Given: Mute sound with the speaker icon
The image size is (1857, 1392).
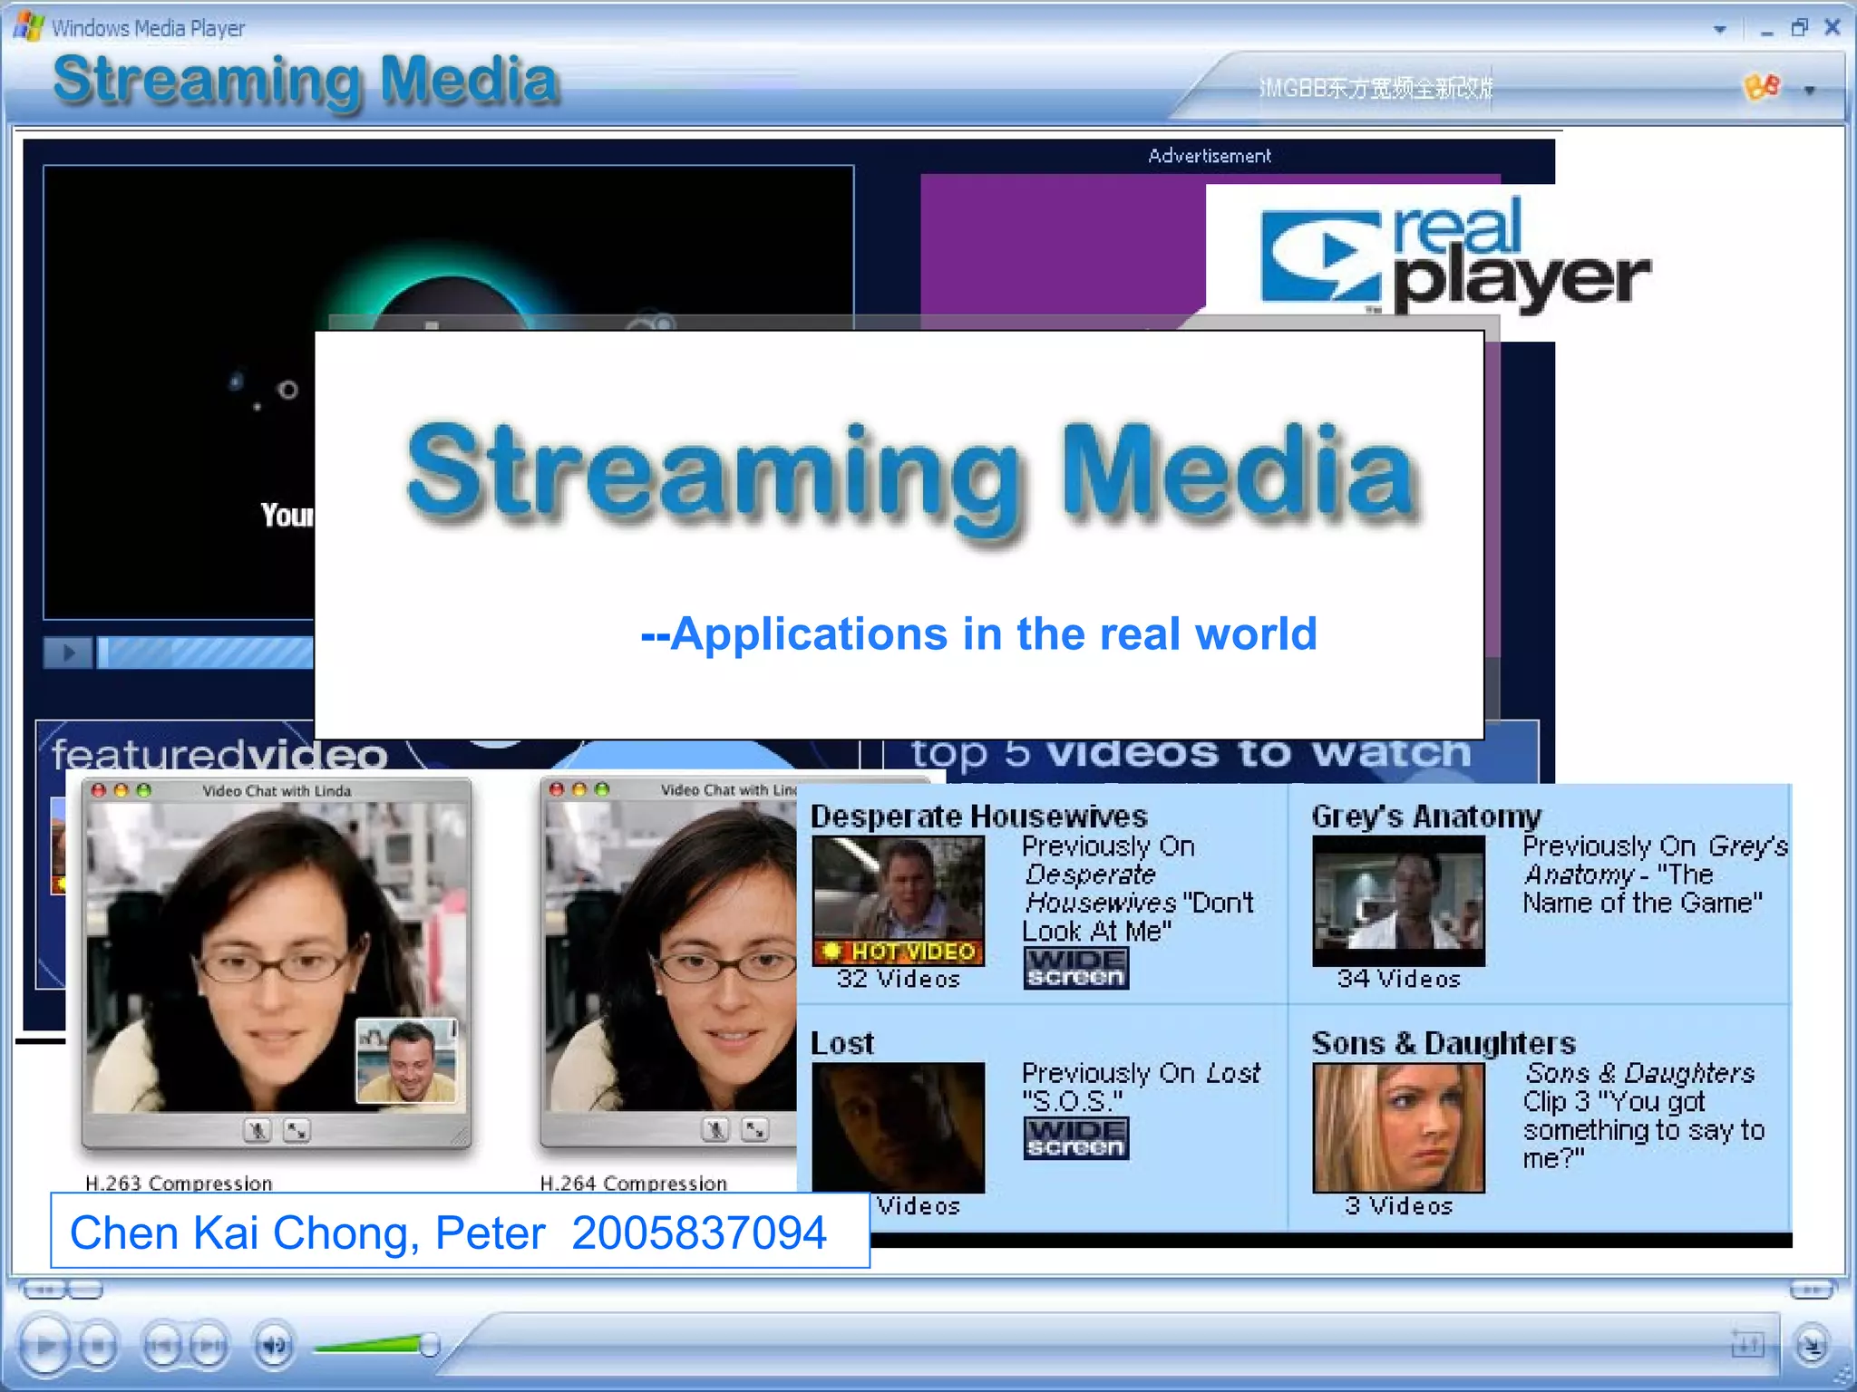Looking at the screenshot, I should [274, 1346].
